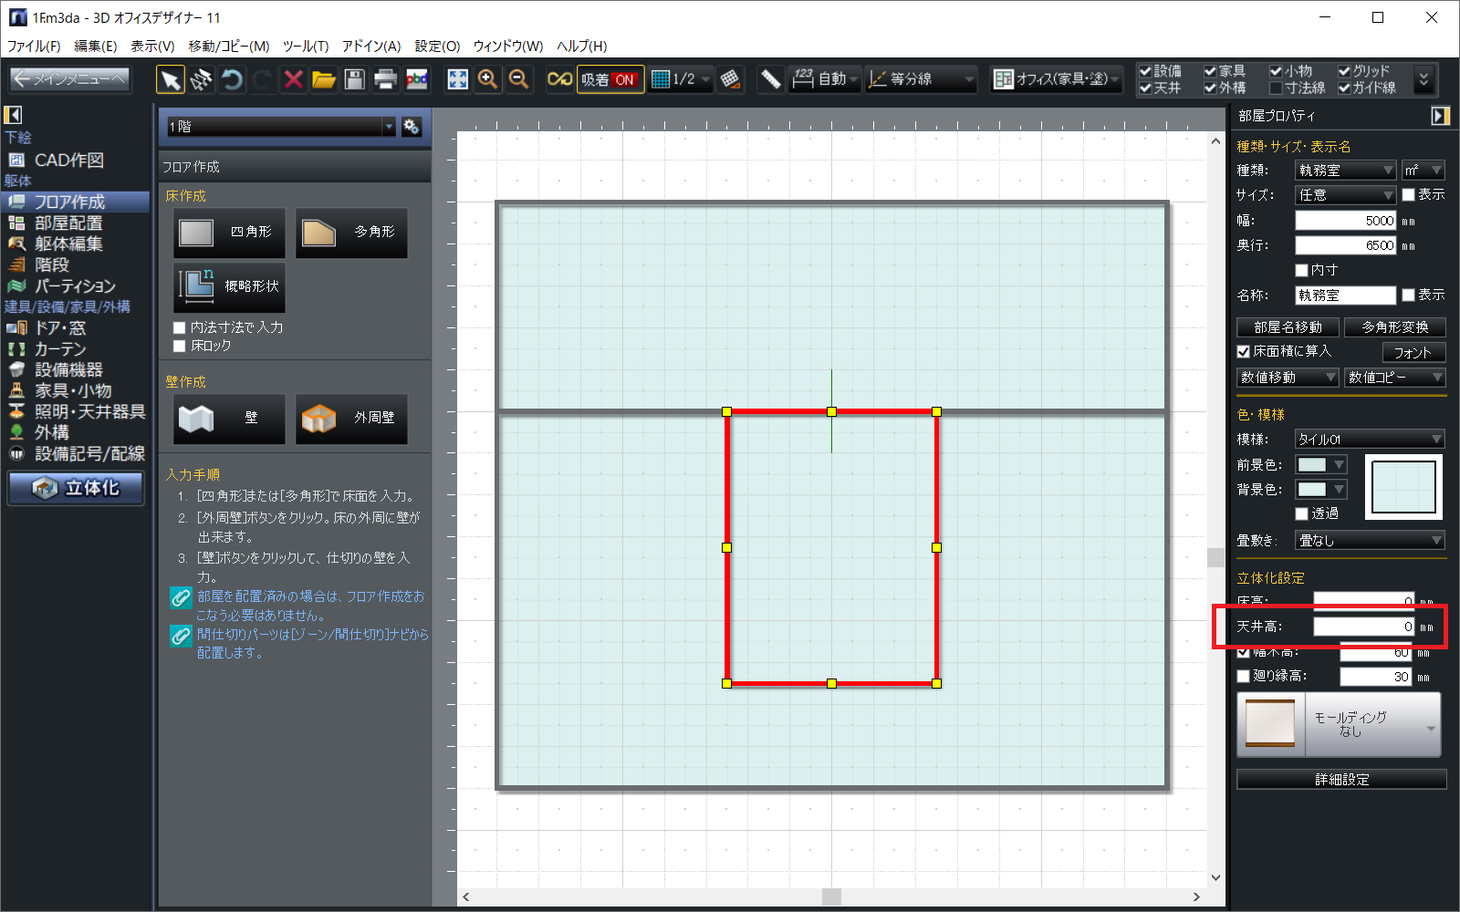
Task: Open the 表示(V) menu
Action: coord(151,46)
